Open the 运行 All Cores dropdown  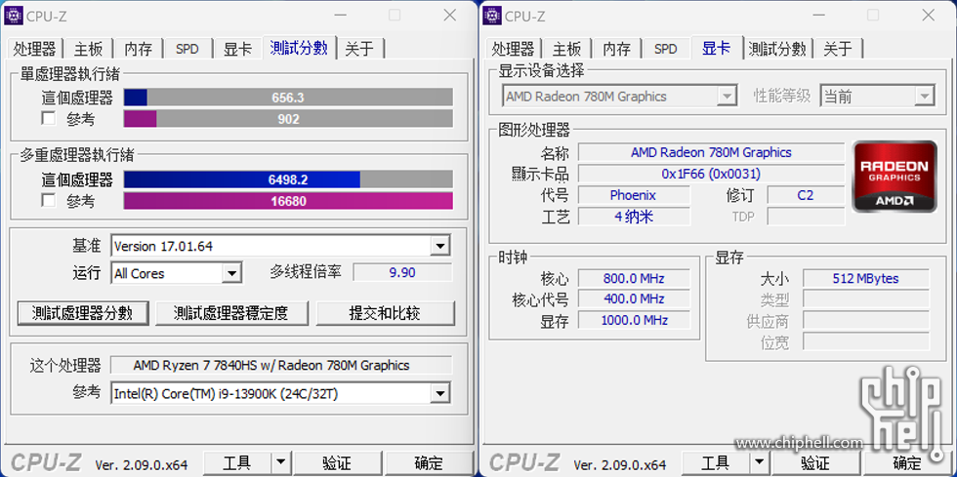tap(230, 274)
